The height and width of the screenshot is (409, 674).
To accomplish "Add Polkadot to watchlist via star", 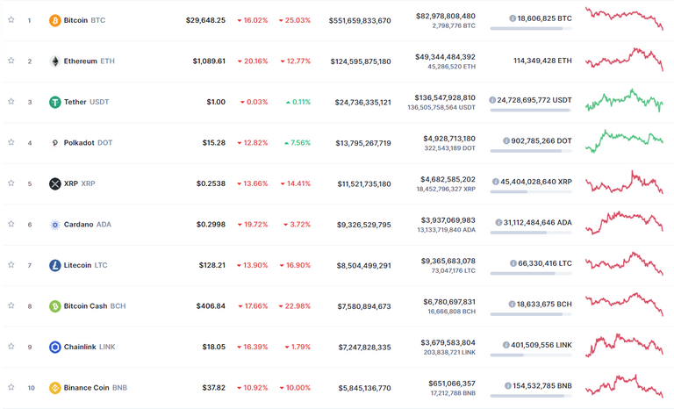I will pyautogui.click(x=11, y=142).
